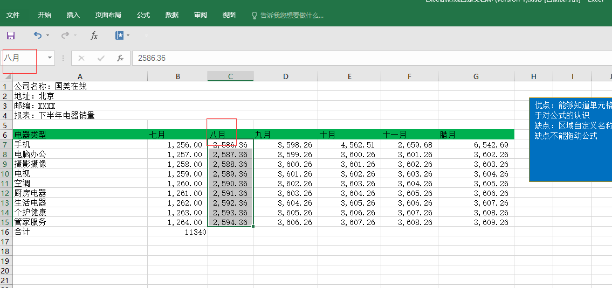Viewport: 612px width, 288px height.
Task: Click the Cancel X icon in formula bar
Action: [x=81, y=58]
